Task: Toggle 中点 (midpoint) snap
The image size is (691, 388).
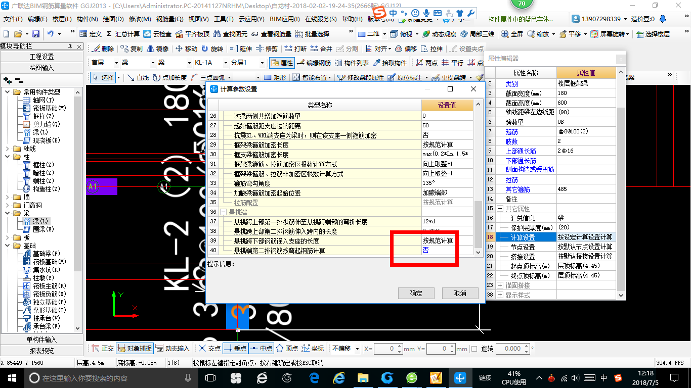Action: tap(261, 349)
